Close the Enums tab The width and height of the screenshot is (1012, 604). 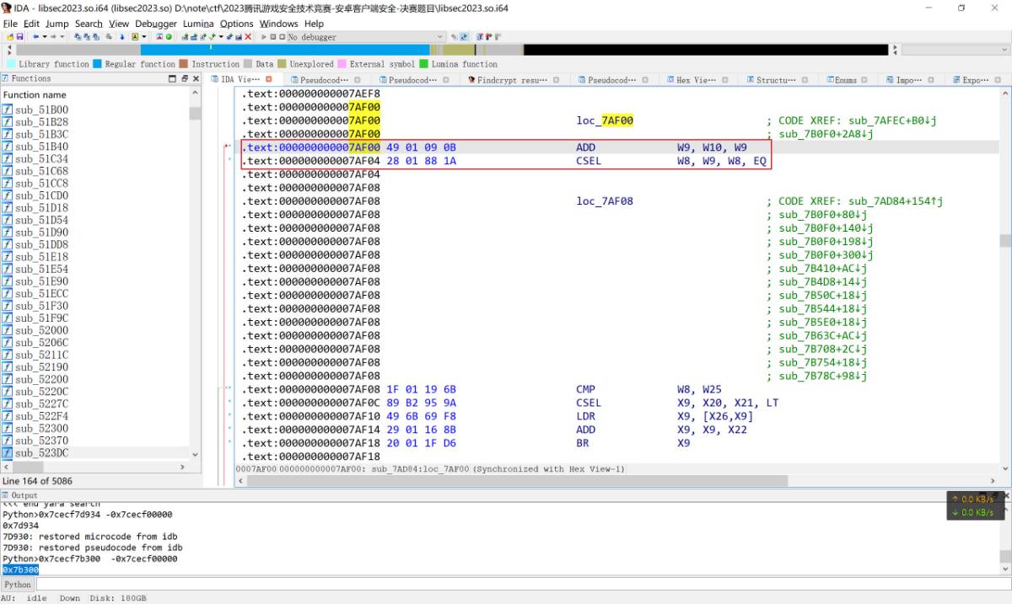[x=864, y=79]
